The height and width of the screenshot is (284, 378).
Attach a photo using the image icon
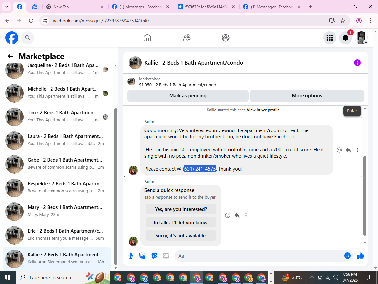click(142, 256)
